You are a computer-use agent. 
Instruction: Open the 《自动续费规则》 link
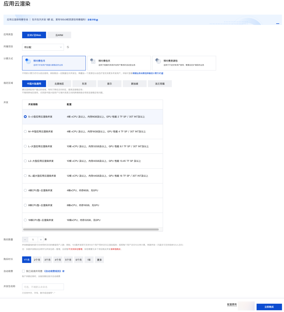pyautogui.click(x=52, y=271)
